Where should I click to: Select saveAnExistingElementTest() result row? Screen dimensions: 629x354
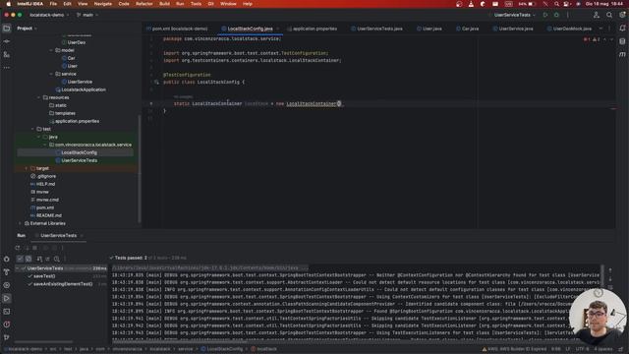pos(61,284)
